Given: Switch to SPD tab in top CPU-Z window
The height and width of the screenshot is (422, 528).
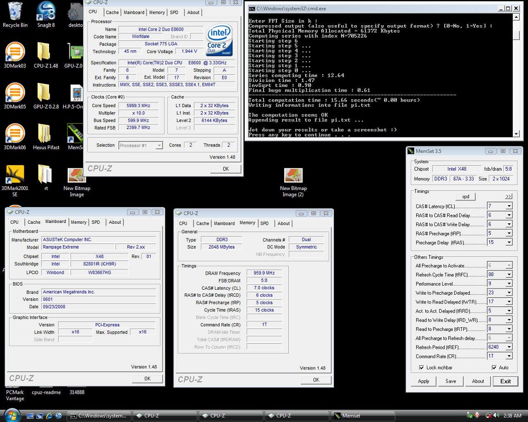Looking at the screenshot, I should [174, 12].
